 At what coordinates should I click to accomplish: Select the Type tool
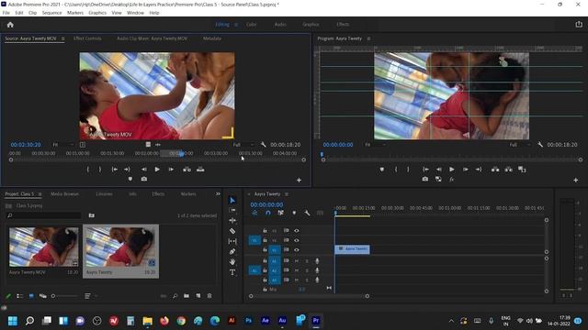point(232,272)
